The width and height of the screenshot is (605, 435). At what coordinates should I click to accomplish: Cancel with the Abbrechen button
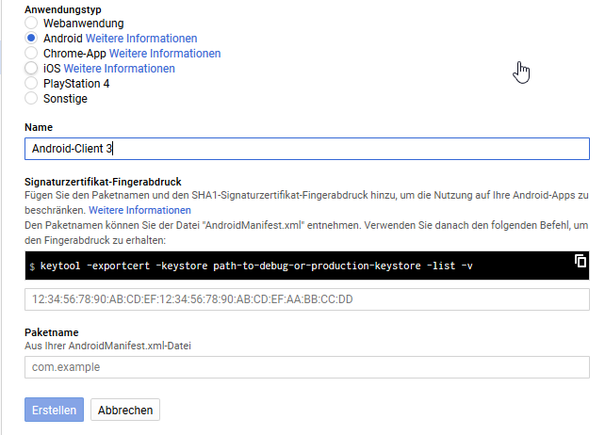125,410
